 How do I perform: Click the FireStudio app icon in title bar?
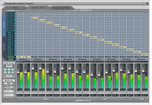(3, 4)
